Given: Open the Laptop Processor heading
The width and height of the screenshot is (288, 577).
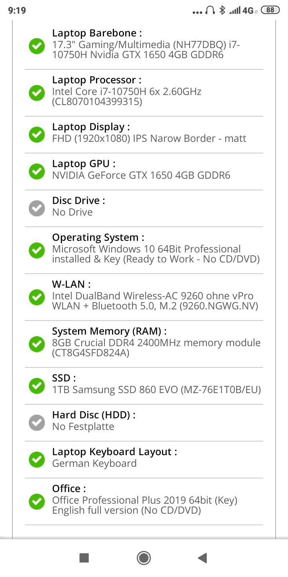Looking at the screenshot, I should click(x=97, y=80).
